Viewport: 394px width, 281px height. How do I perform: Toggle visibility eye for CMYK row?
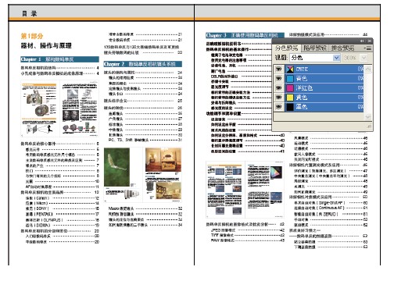click(279, 69)
